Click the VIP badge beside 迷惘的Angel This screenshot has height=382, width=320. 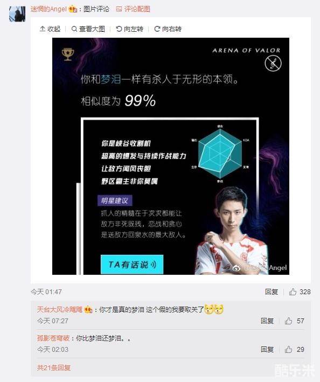(73, 9)
